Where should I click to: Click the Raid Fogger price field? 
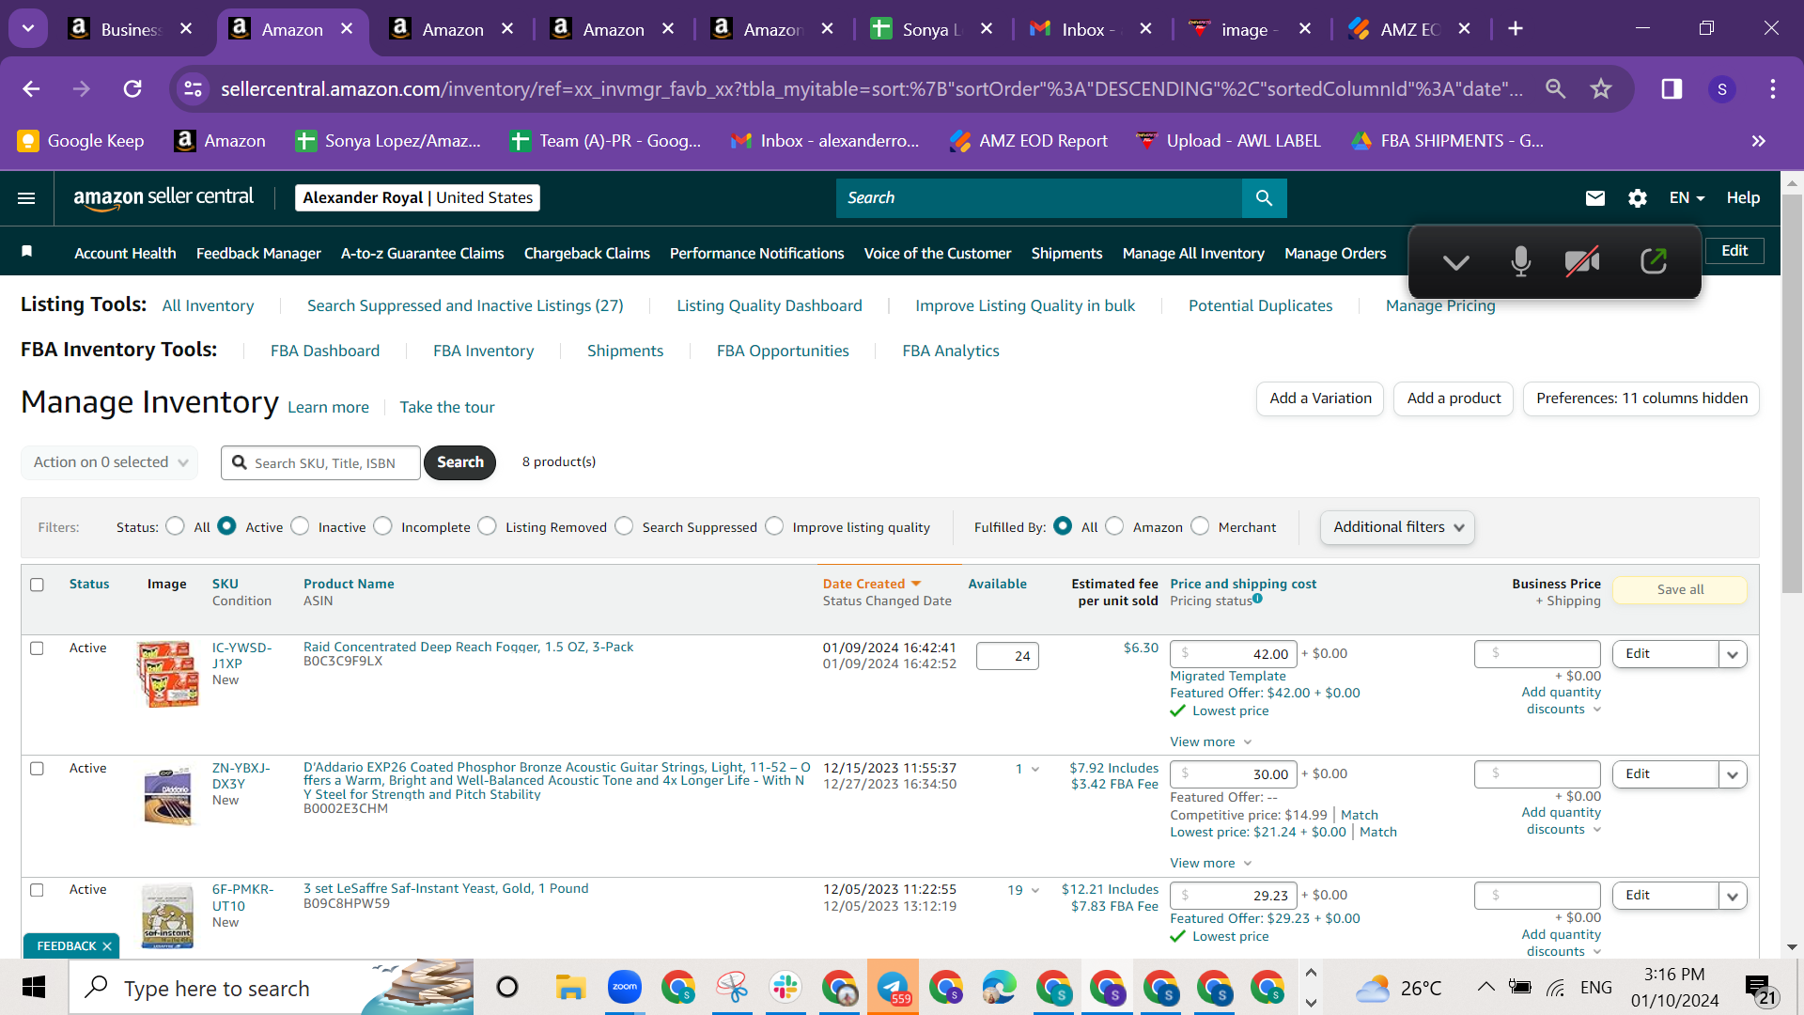pos(1233,654)
